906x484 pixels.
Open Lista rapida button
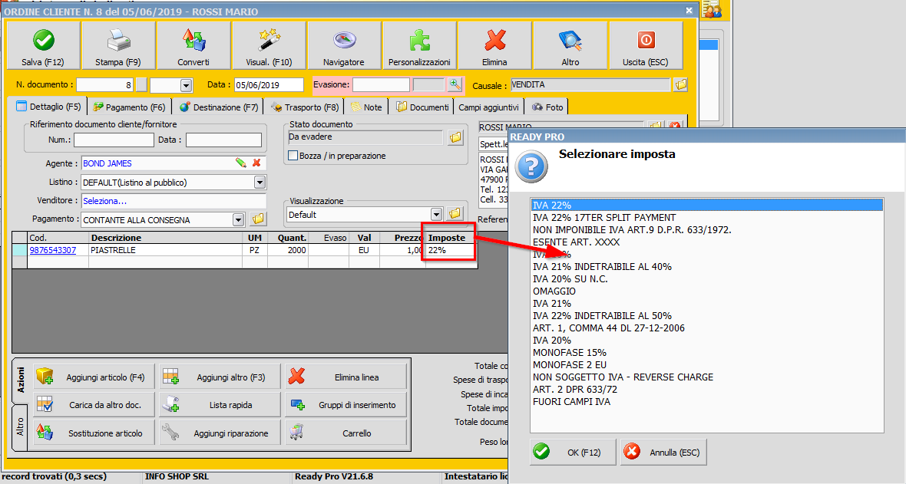(220, 405)
